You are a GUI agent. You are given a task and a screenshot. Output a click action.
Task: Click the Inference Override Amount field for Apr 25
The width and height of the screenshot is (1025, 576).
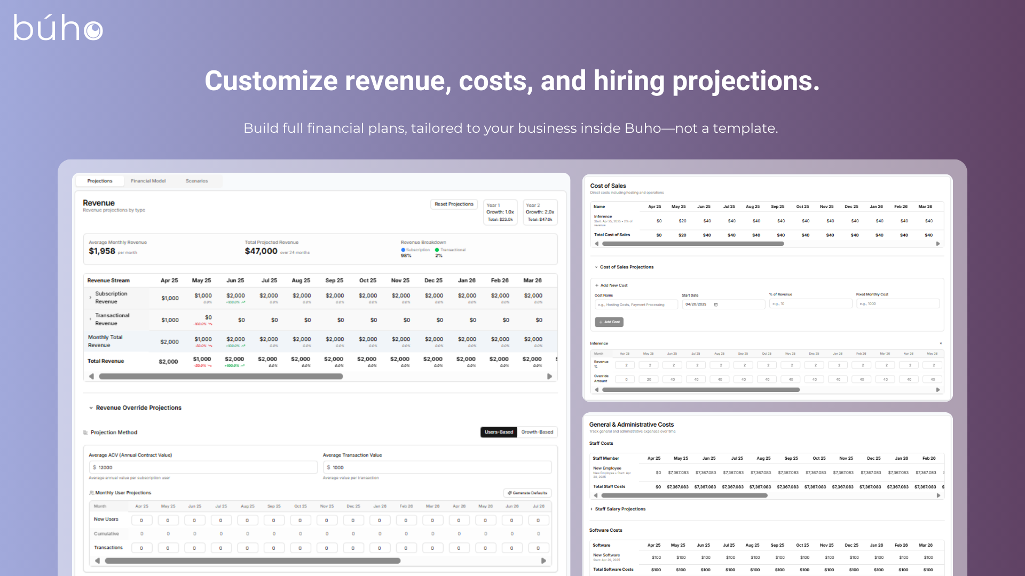click(x=626, y=380)
